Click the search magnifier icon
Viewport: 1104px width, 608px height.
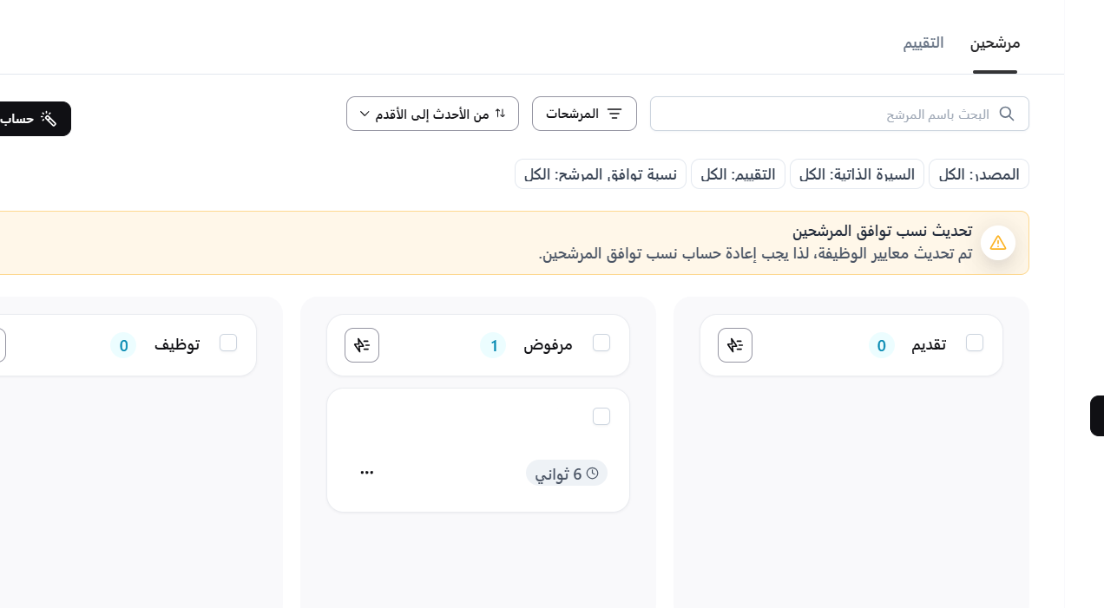click(1007, 114)
